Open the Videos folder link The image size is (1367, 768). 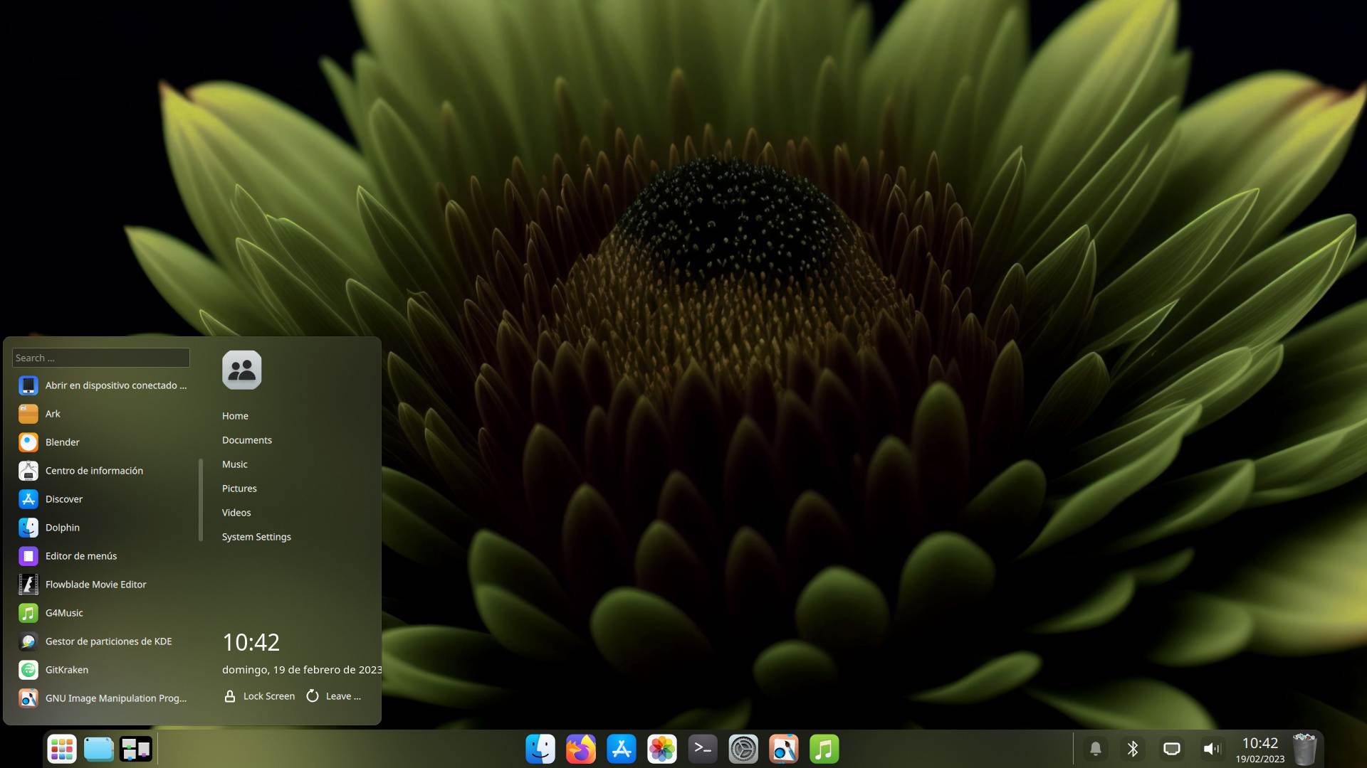click(236, 513)
